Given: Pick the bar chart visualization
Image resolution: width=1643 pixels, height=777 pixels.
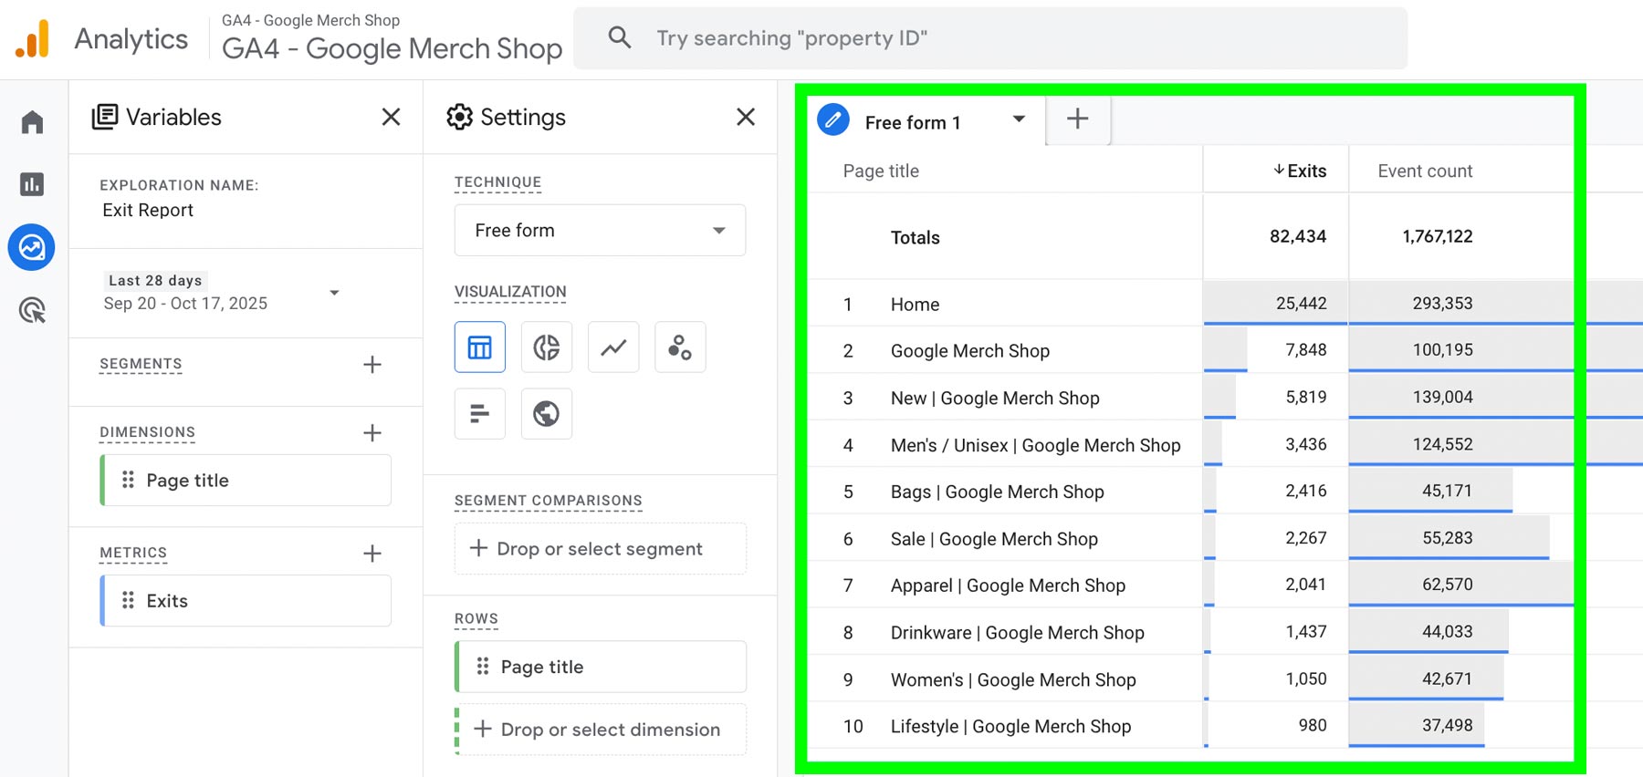Looking at the screenshot, I should [x=479, y=414].
